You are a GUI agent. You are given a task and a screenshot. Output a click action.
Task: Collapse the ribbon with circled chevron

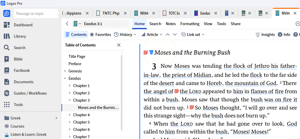298,24
